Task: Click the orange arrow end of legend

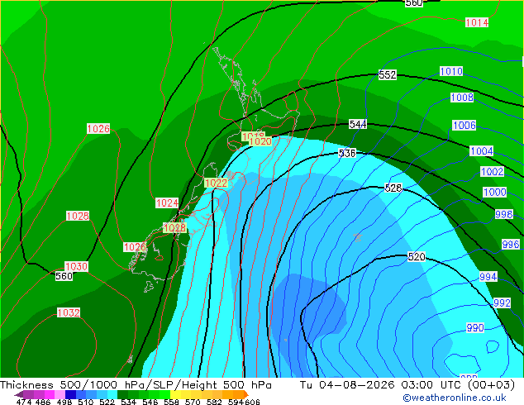Action: (x=246, y=394)
